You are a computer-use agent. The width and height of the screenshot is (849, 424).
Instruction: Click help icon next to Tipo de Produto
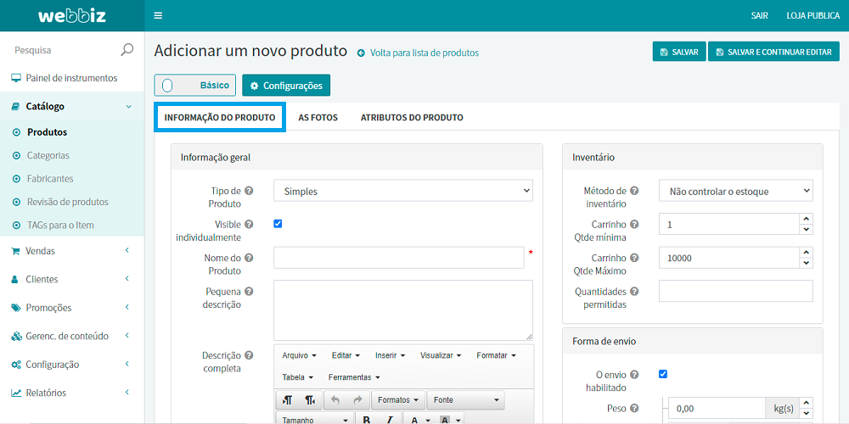pos(249,191)
